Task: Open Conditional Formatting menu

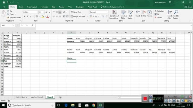Action: click(114, 15)
